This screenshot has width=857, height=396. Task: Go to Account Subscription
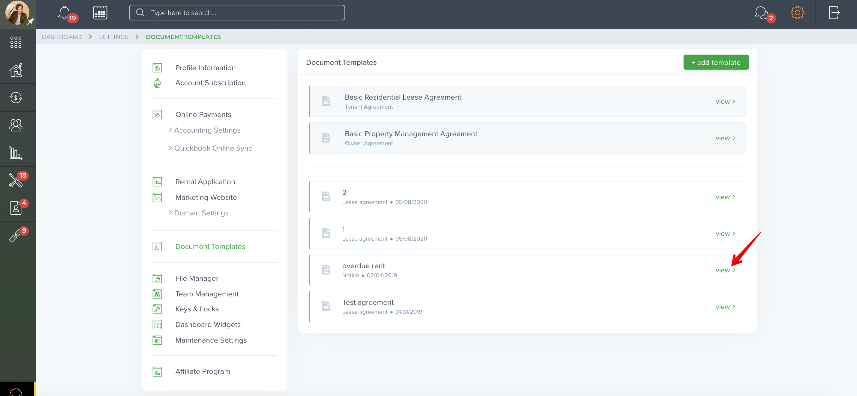[210, 83]
